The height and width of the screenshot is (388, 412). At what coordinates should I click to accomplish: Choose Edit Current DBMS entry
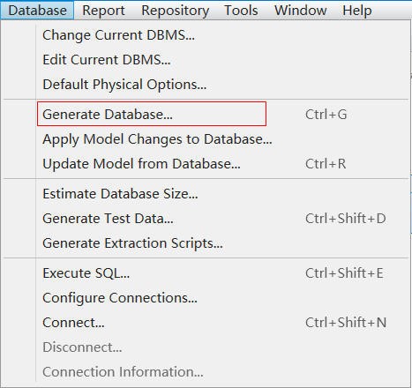coord(206,60)
